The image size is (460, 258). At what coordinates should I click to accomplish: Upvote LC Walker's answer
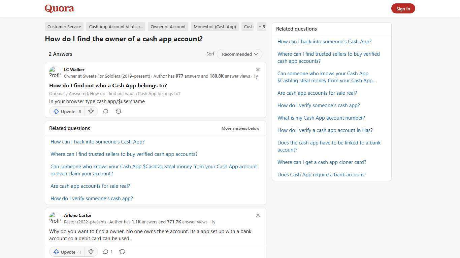(67, 111)
